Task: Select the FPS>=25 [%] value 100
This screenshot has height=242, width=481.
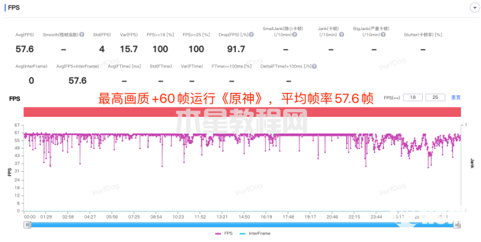Action: [x=196, y=49]
